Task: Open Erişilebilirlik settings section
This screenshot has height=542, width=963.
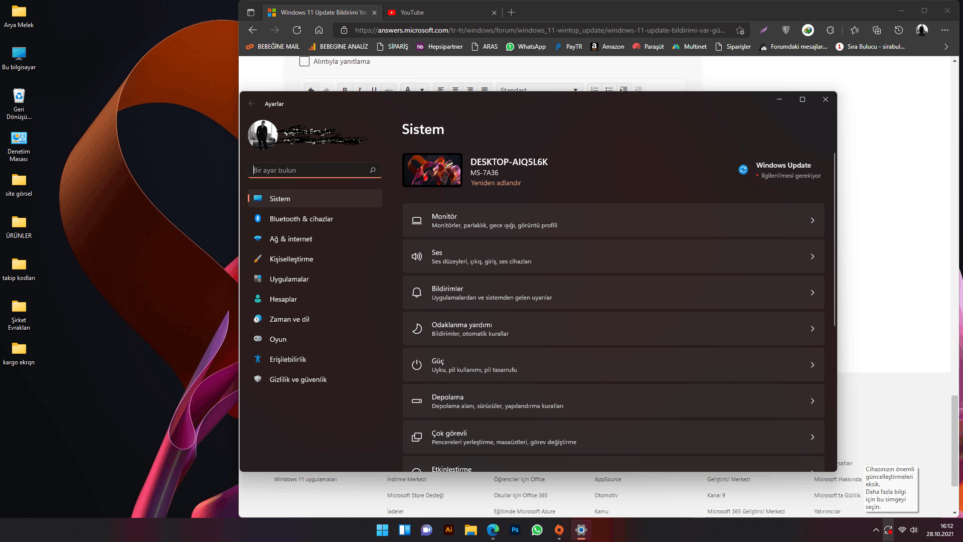Action: click(x=287, y=359)
